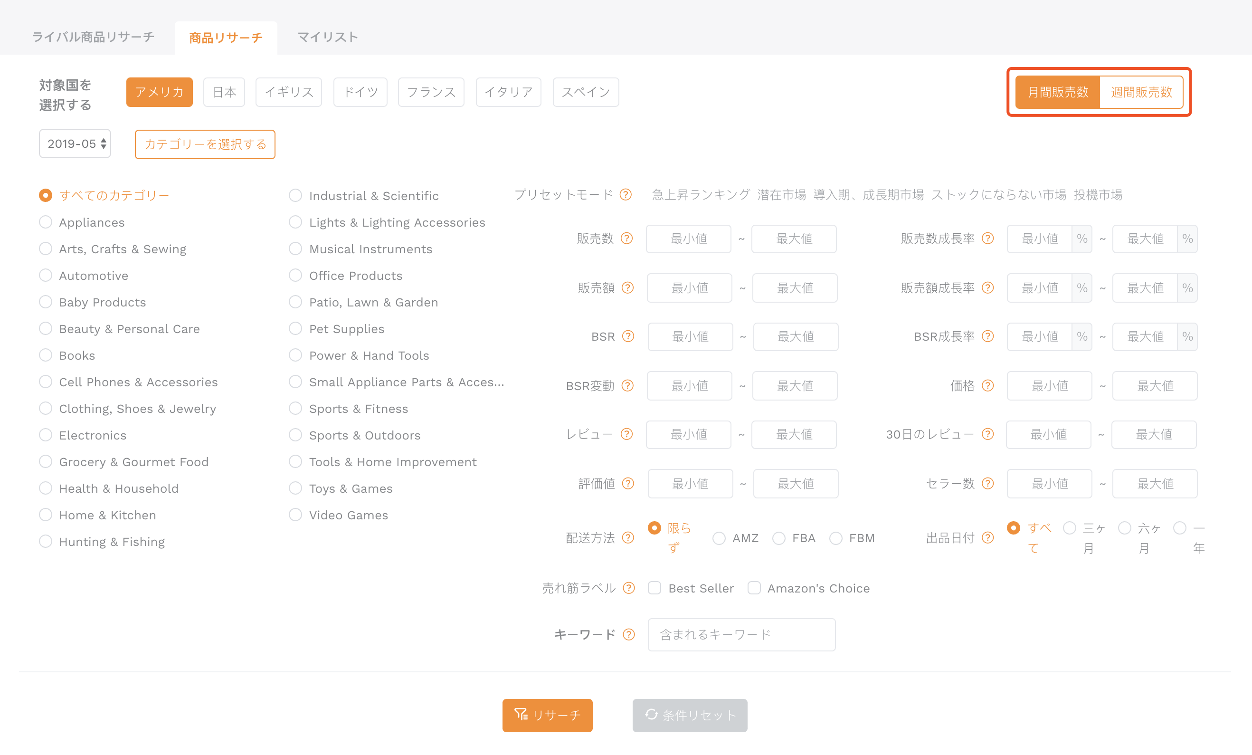
Task: Choose イギリス as target country
Action: click(x=289, y=92)
